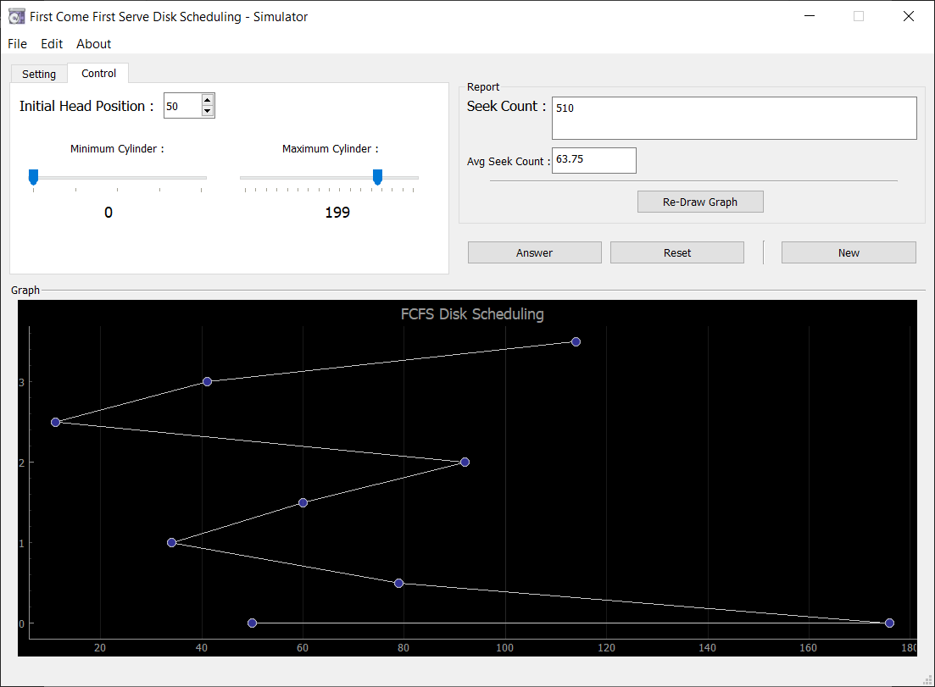The height and width of the screenshot is (687, 935).
Task: Click the graph point at cylinder 176
Action: (x=889, y=623)
